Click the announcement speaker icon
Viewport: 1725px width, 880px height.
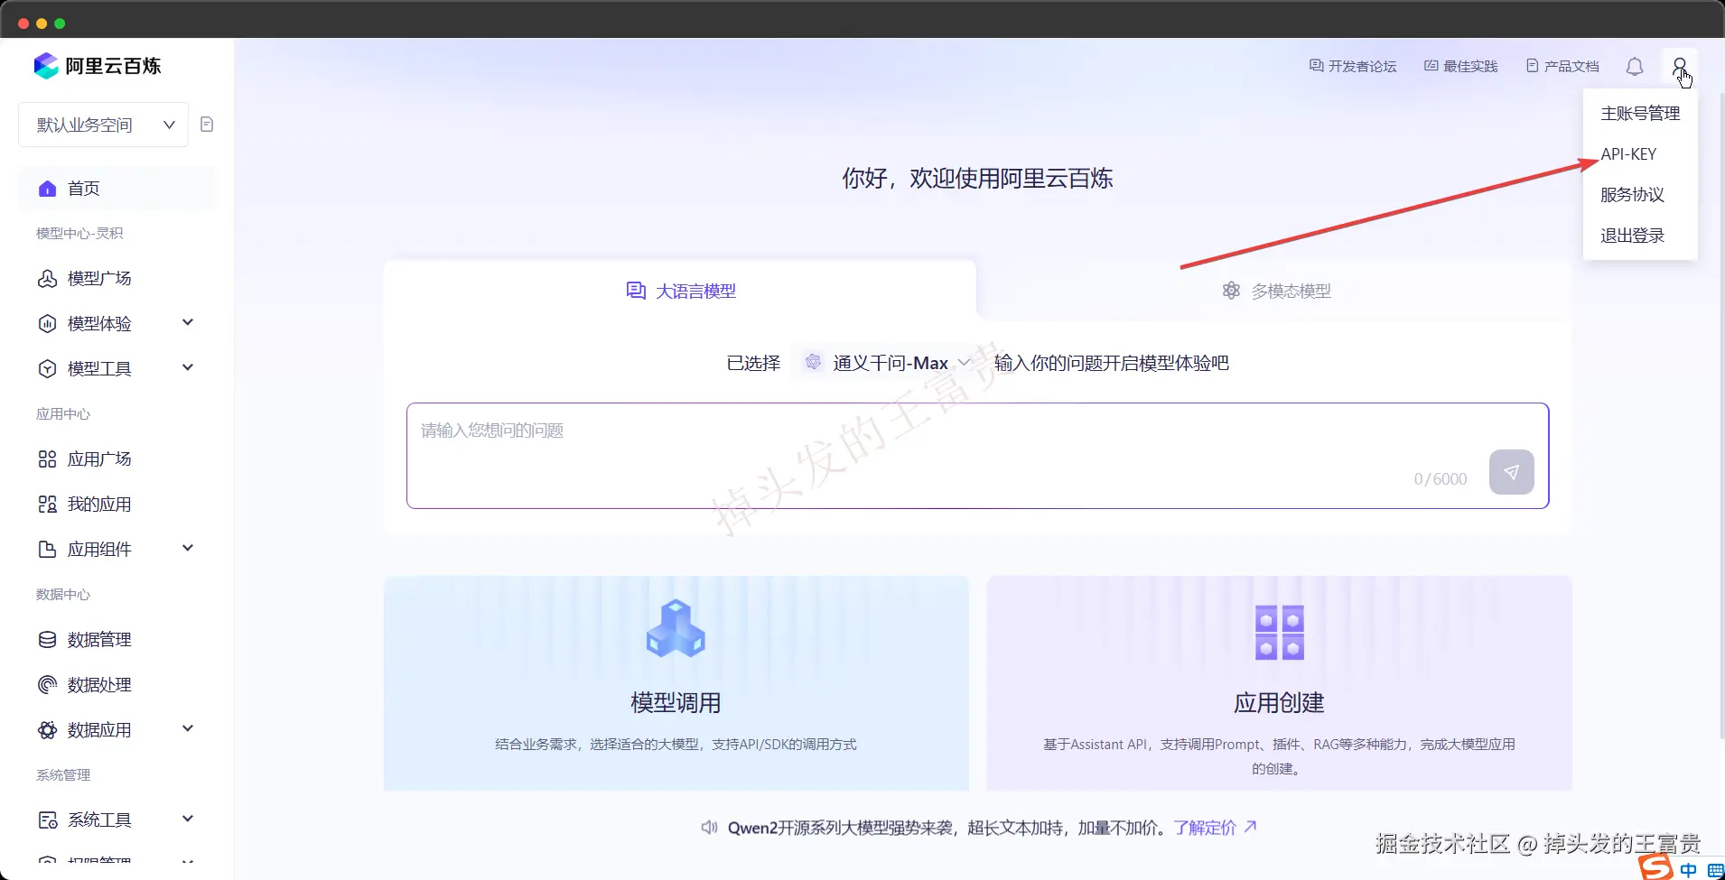[x=710, y=828]
